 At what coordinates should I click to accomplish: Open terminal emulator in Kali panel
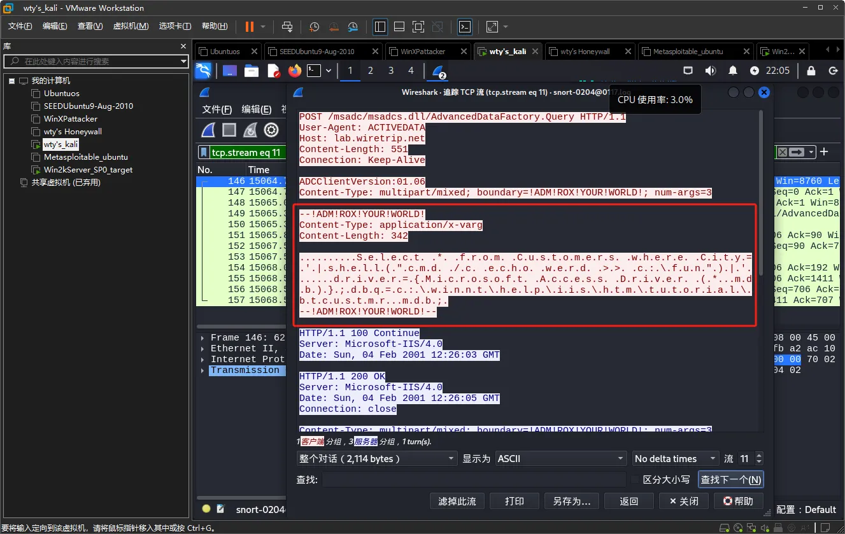pyautogui.click(x=314, y=71)
